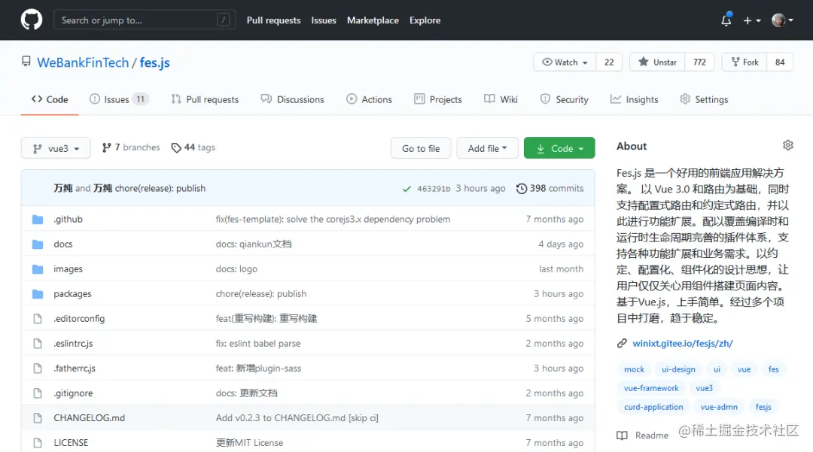The image size is (813, 452).
Task: Open the .editorconfig file
Action: tap(79, 318)
